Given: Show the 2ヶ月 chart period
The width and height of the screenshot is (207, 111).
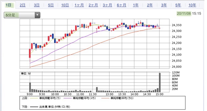Looking at the screenshot, I should [93, 5].
